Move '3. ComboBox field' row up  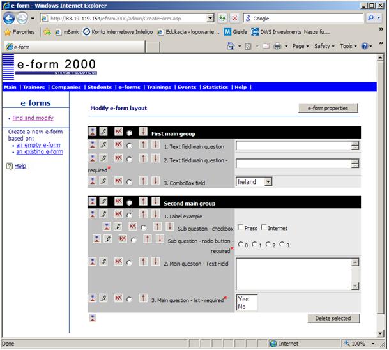pos(143,181)
